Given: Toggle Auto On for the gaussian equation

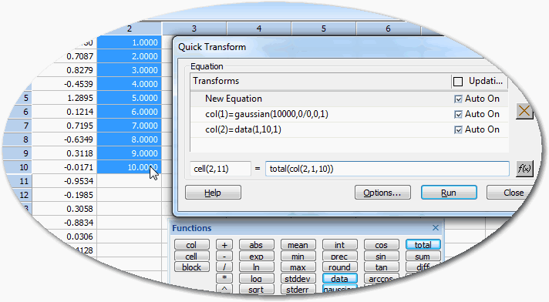Looking at the screenshot, I should pyautogui.click(x=458, y=115).
